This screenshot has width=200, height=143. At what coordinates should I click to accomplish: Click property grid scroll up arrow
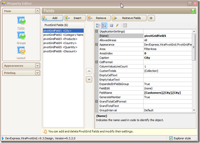point(194,31)
